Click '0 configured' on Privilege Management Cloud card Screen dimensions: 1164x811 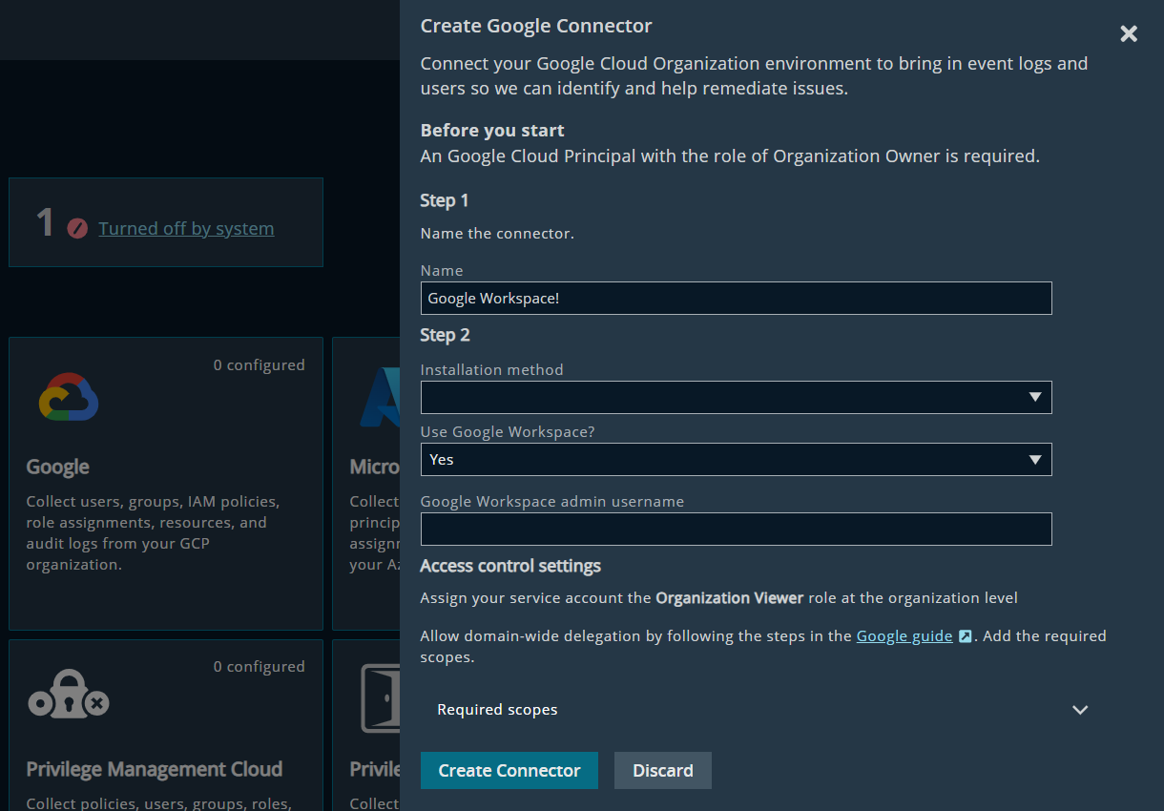[x=260, y=667]
